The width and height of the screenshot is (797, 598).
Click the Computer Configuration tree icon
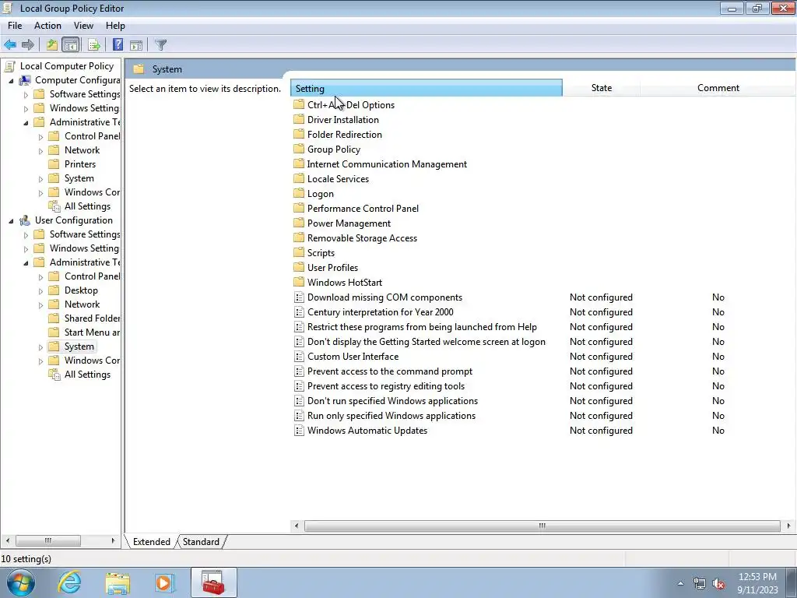coord(24,80)
